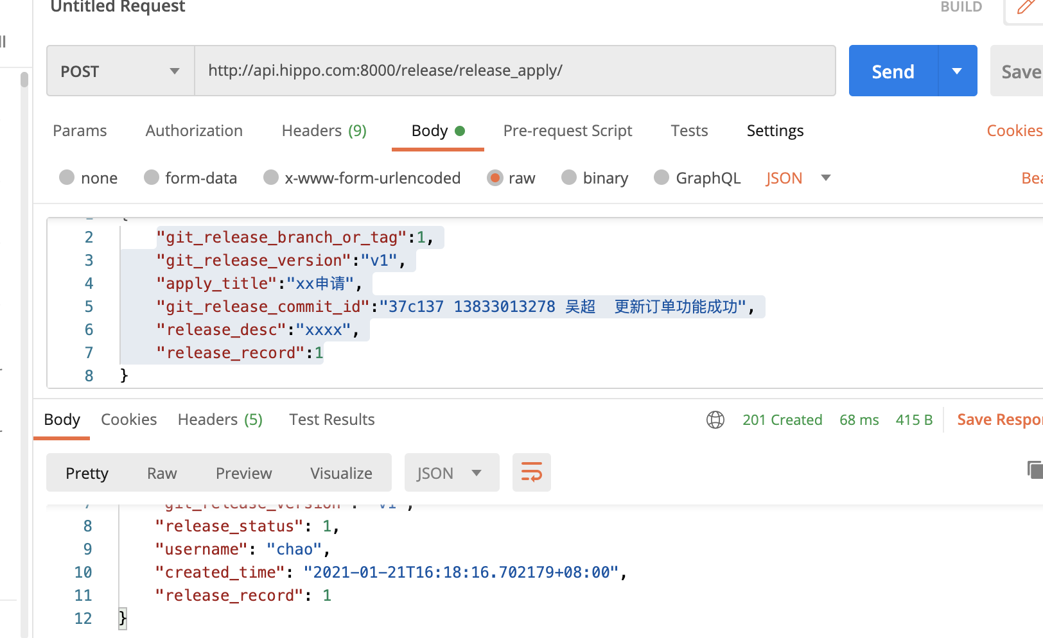
Task: Select the GraphQL body type radio
Action: (662, 177)
